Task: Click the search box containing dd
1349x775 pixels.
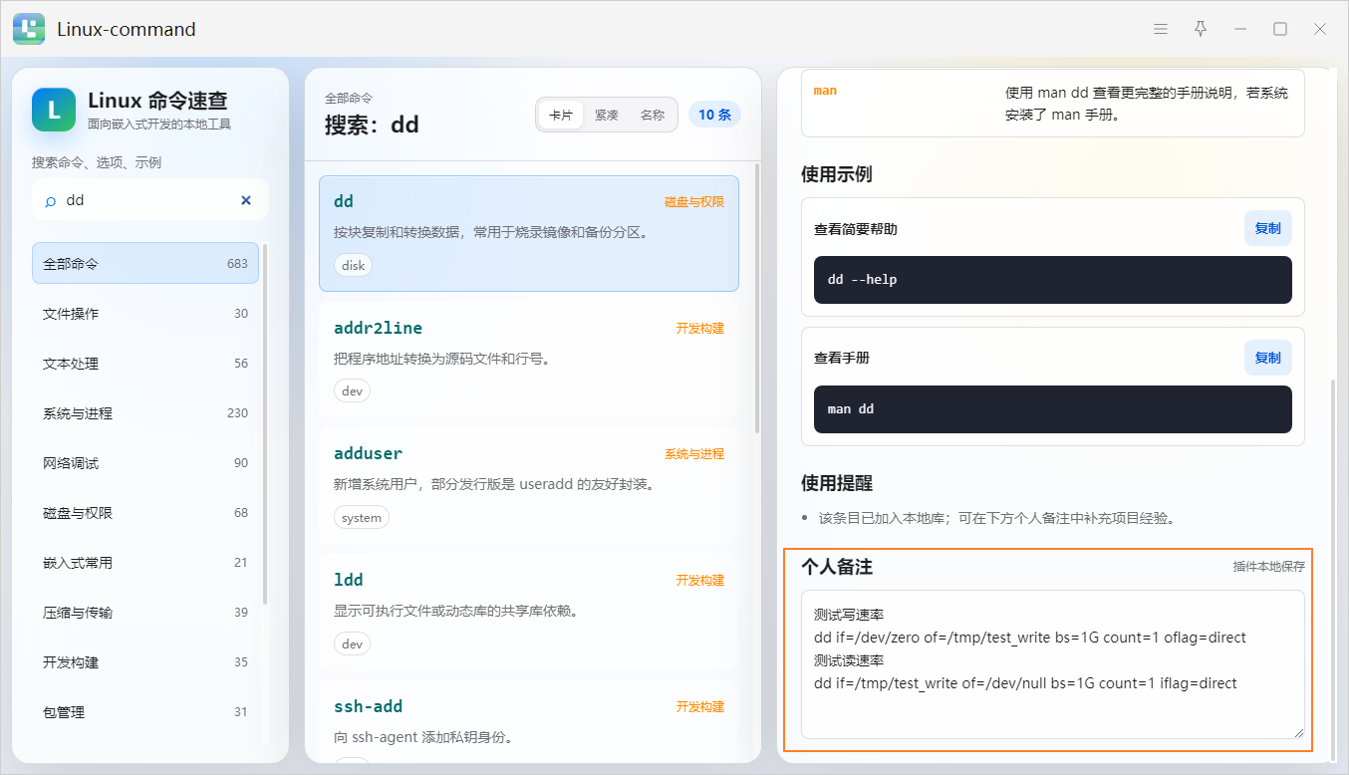Action: click(150, 200)
